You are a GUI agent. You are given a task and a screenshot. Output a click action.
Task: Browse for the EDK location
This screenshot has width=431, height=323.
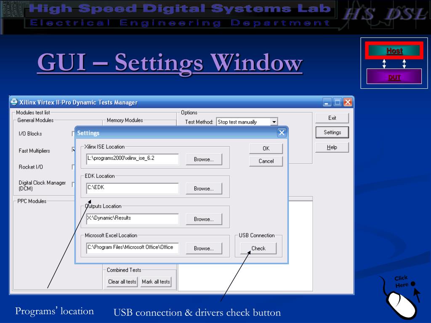(204, 189)
